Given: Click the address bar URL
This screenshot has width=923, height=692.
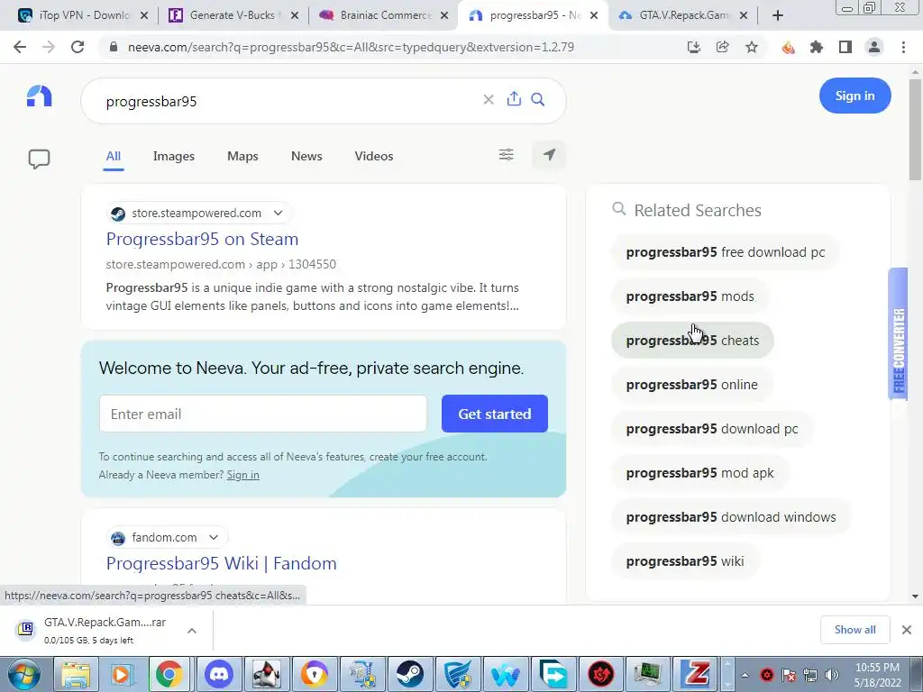Looking at the screenshot, I should pos(351,47).
